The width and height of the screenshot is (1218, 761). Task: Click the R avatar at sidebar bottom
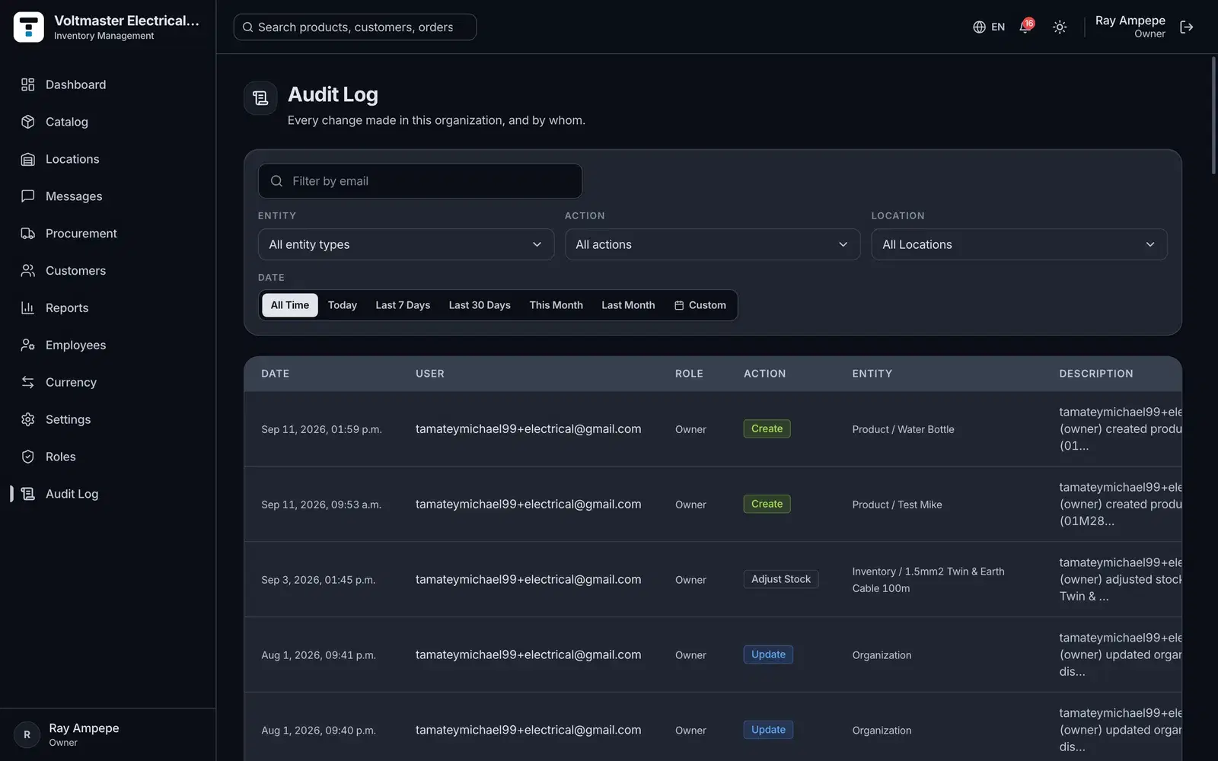coord(27,734)
